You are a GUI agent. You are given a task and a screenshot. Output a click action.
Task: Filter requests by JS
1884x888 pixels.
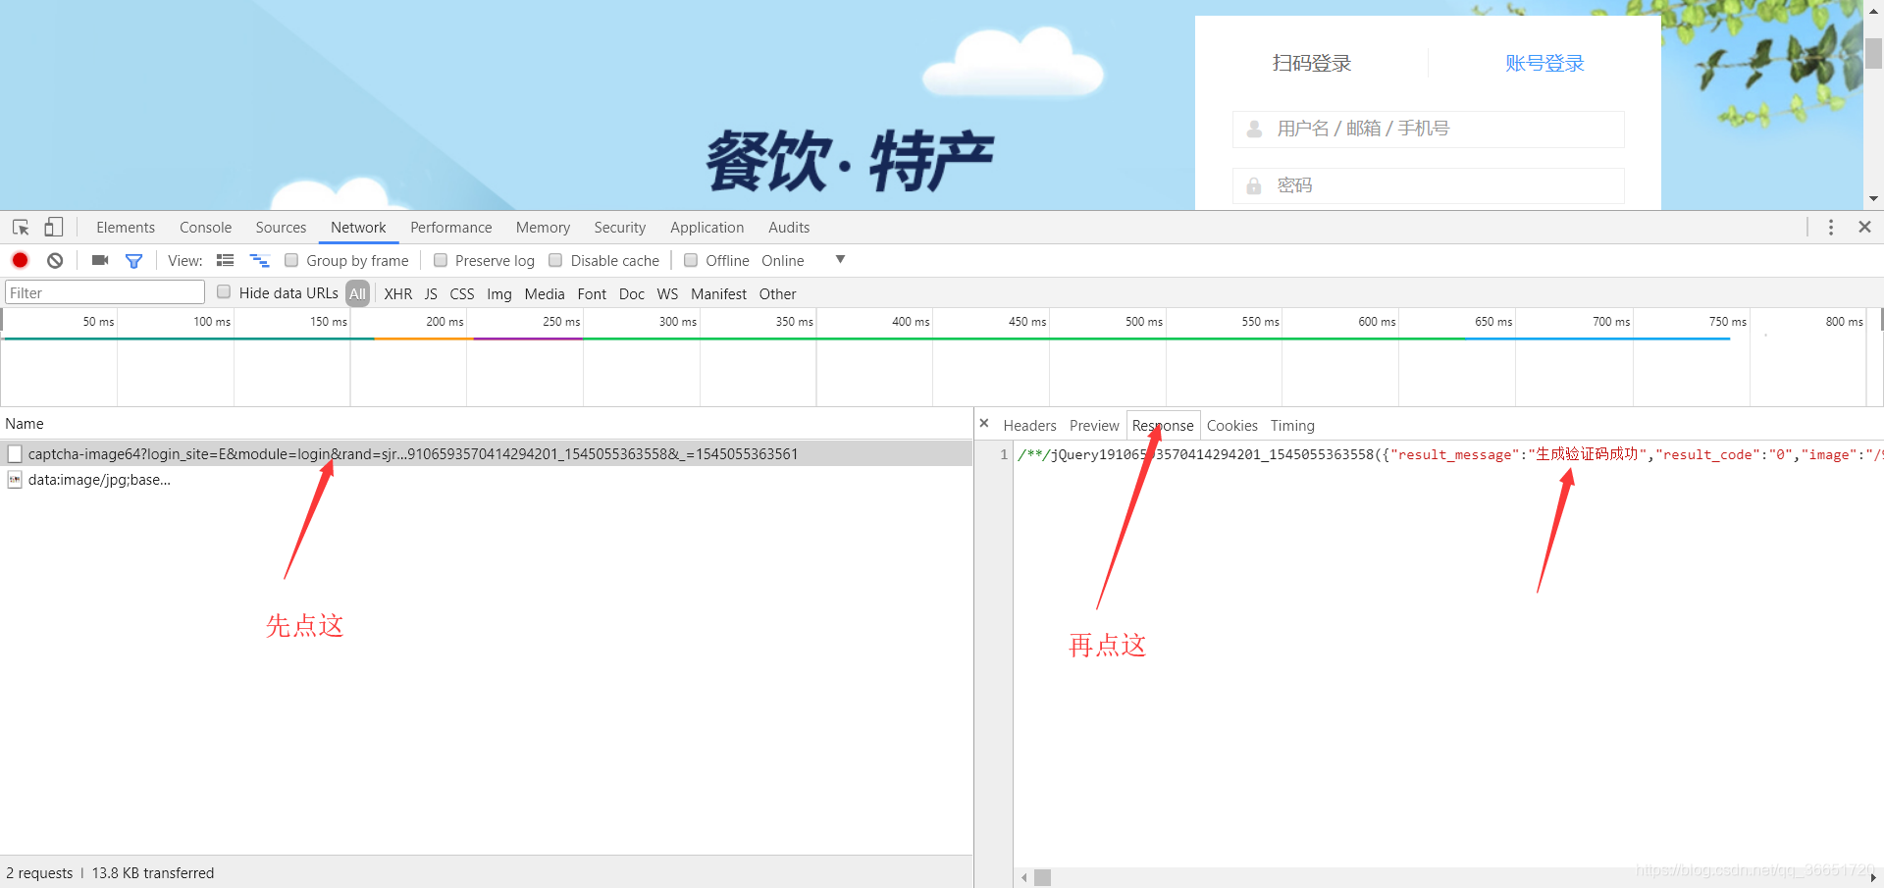431,294
